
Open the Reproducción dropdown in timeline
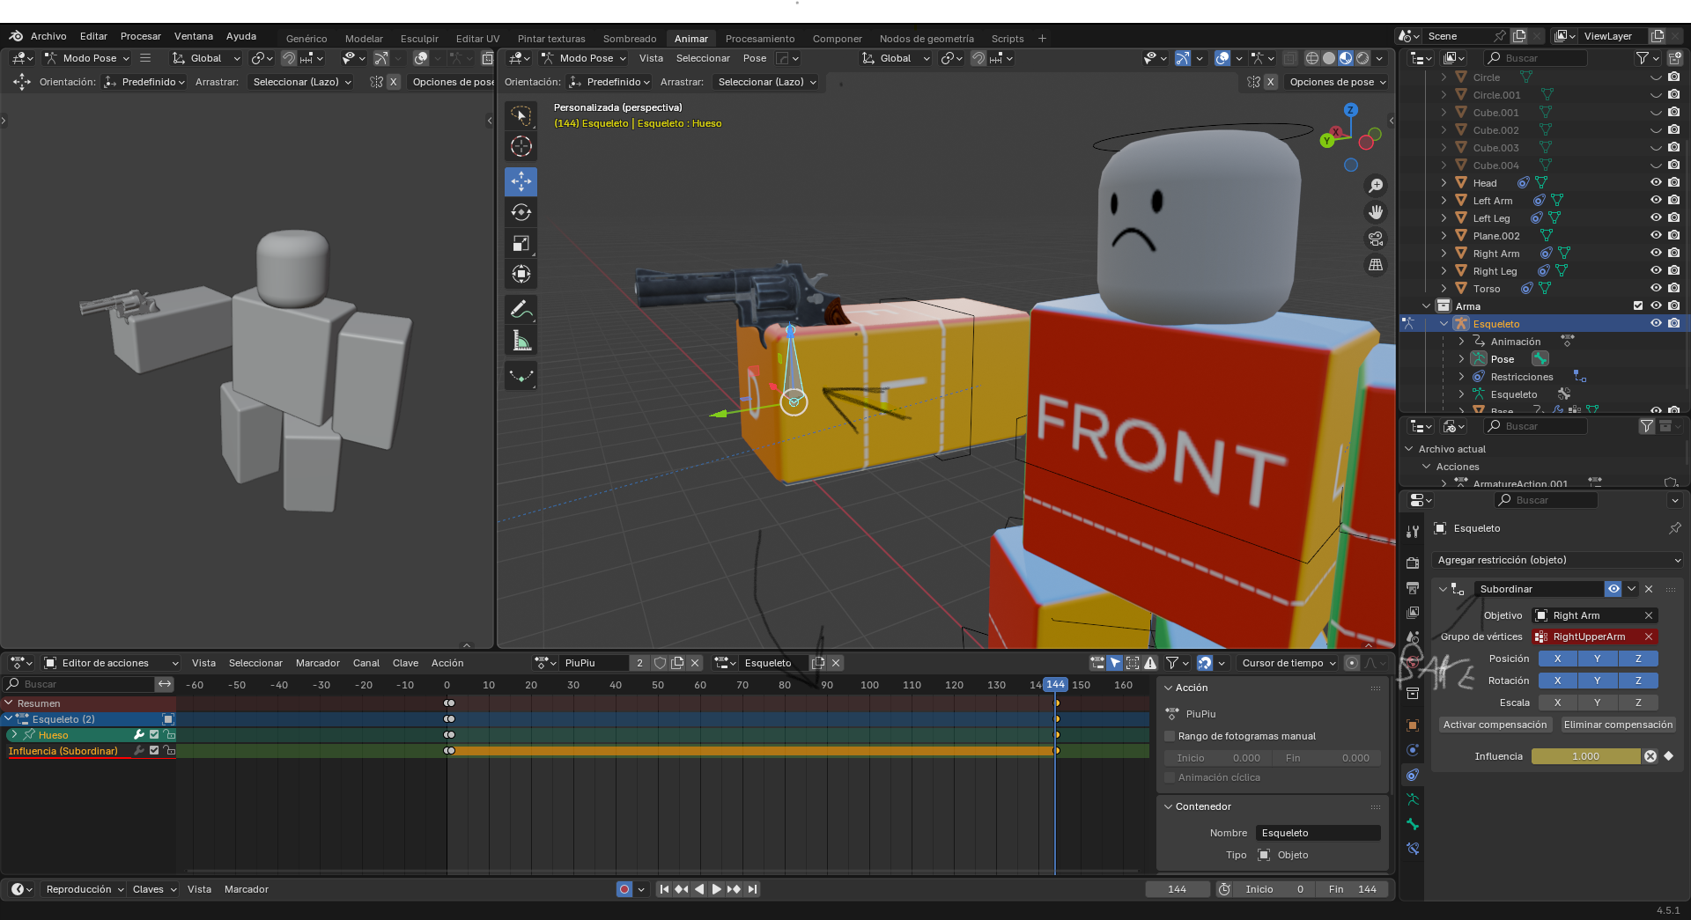click(x=85, y=889)
